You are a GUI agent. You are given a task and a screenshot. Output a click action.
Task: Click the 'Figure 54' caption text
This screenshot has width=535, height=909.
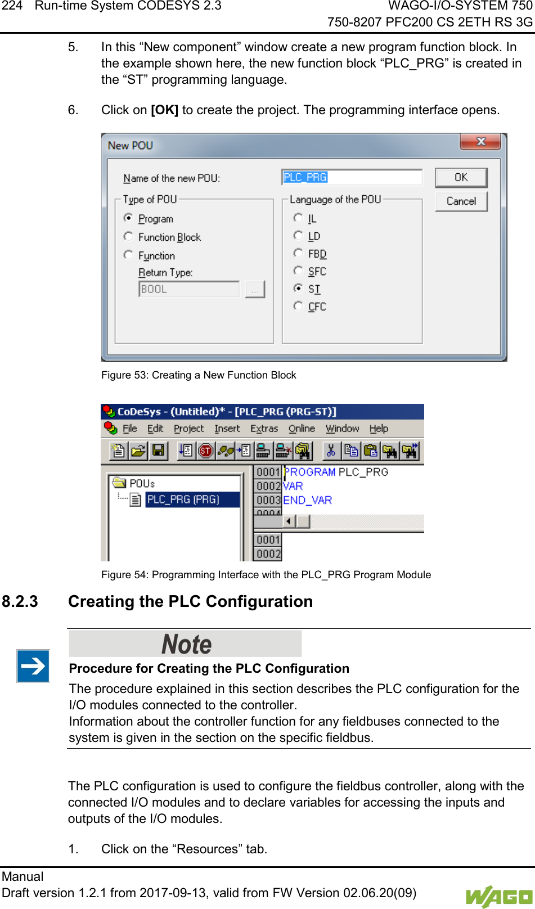click(x=266, y=575)
